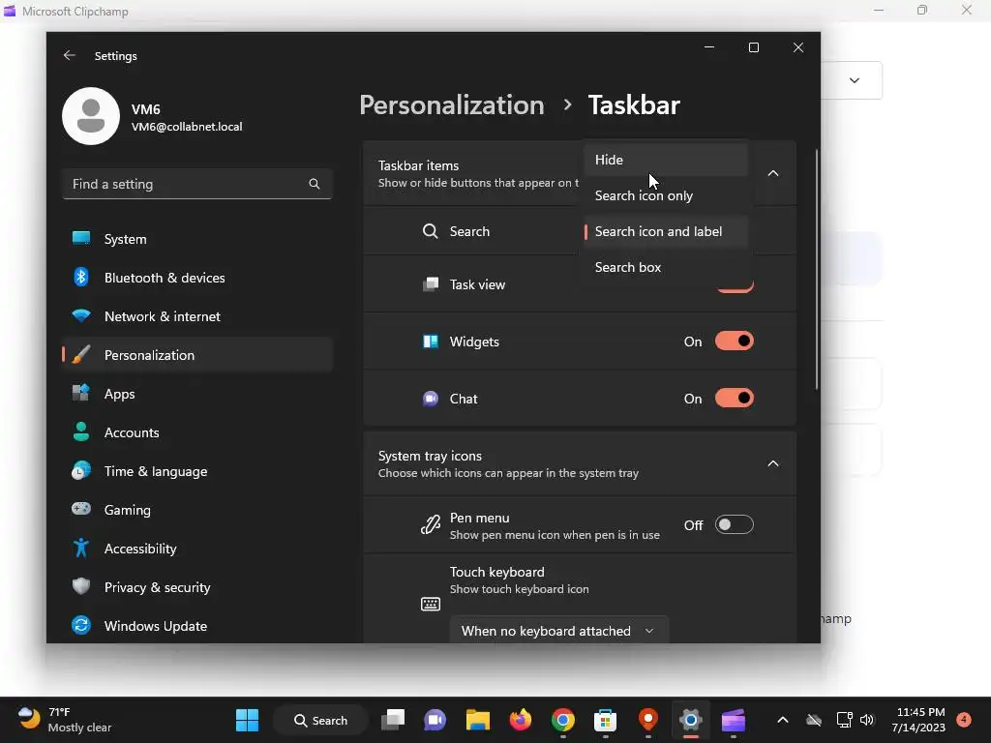Viewport: 991px width, 743px height.
Task: Turn on the Pen menu toggle
Action: [735, 524]
